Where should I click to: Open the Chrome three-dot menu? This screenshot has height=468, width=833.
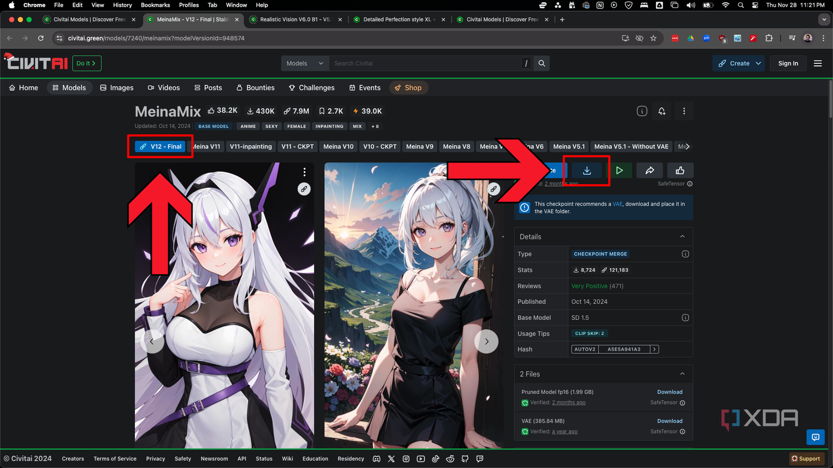pyautogui.click(x=824, y=38)
